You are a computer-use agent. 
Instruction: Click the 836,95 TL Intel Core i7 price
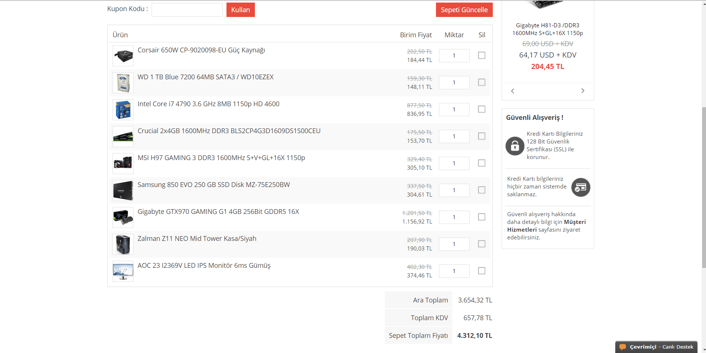pyautogui.click(x=420, y=114)
